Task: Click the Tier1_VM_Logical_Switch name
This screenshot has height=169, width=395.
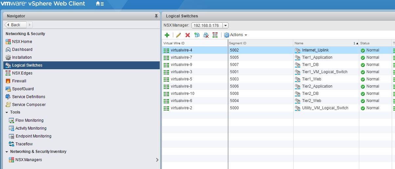Action: [325, 72]
